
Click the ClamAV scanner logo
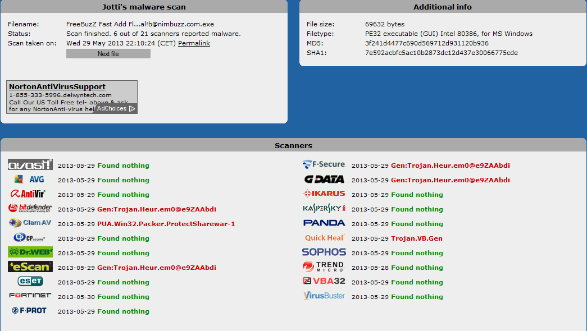pos(30,223)
